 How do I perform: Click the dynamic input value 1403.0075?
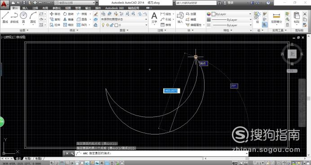click(x=172, y=91)
